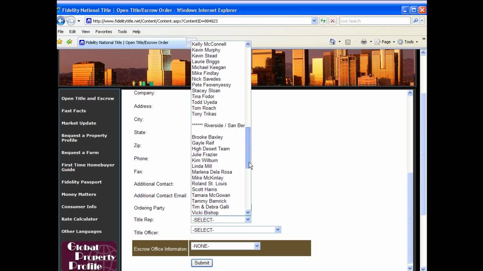Click the Submit button
Image resolution: width=483 pixels, height=271 pixels.
[x=202, y=263]
